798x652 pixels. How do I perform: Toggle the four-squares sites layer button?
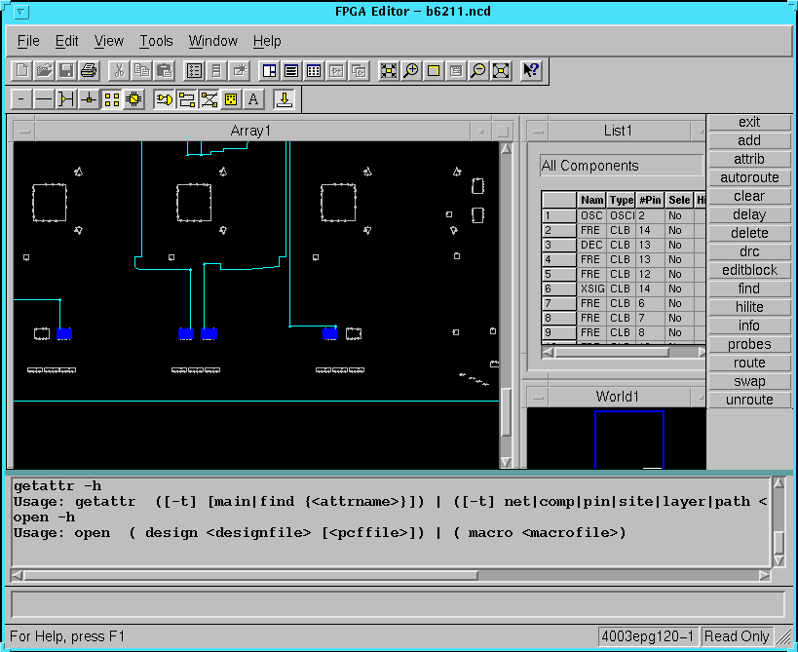click(x=111, y=99)
